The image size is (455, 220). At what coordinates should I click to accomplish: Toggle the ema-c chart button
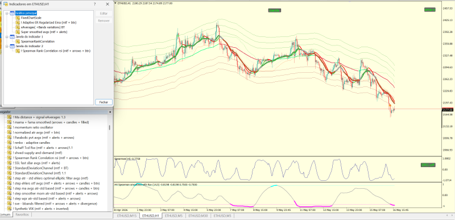click(x=430, y=10)
